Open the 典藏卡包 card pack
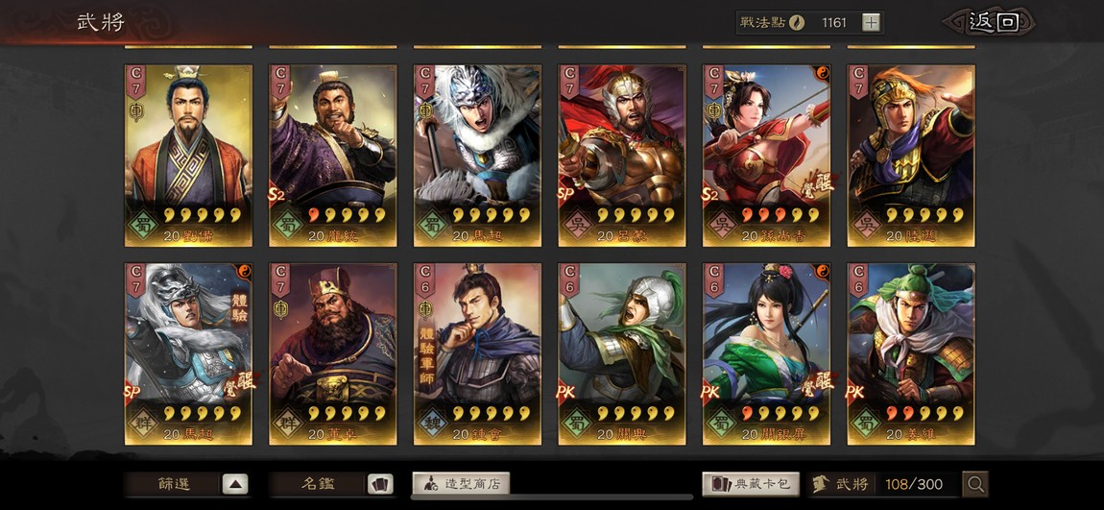Viewport: 1104px width, 510px height. click(751, 484)
